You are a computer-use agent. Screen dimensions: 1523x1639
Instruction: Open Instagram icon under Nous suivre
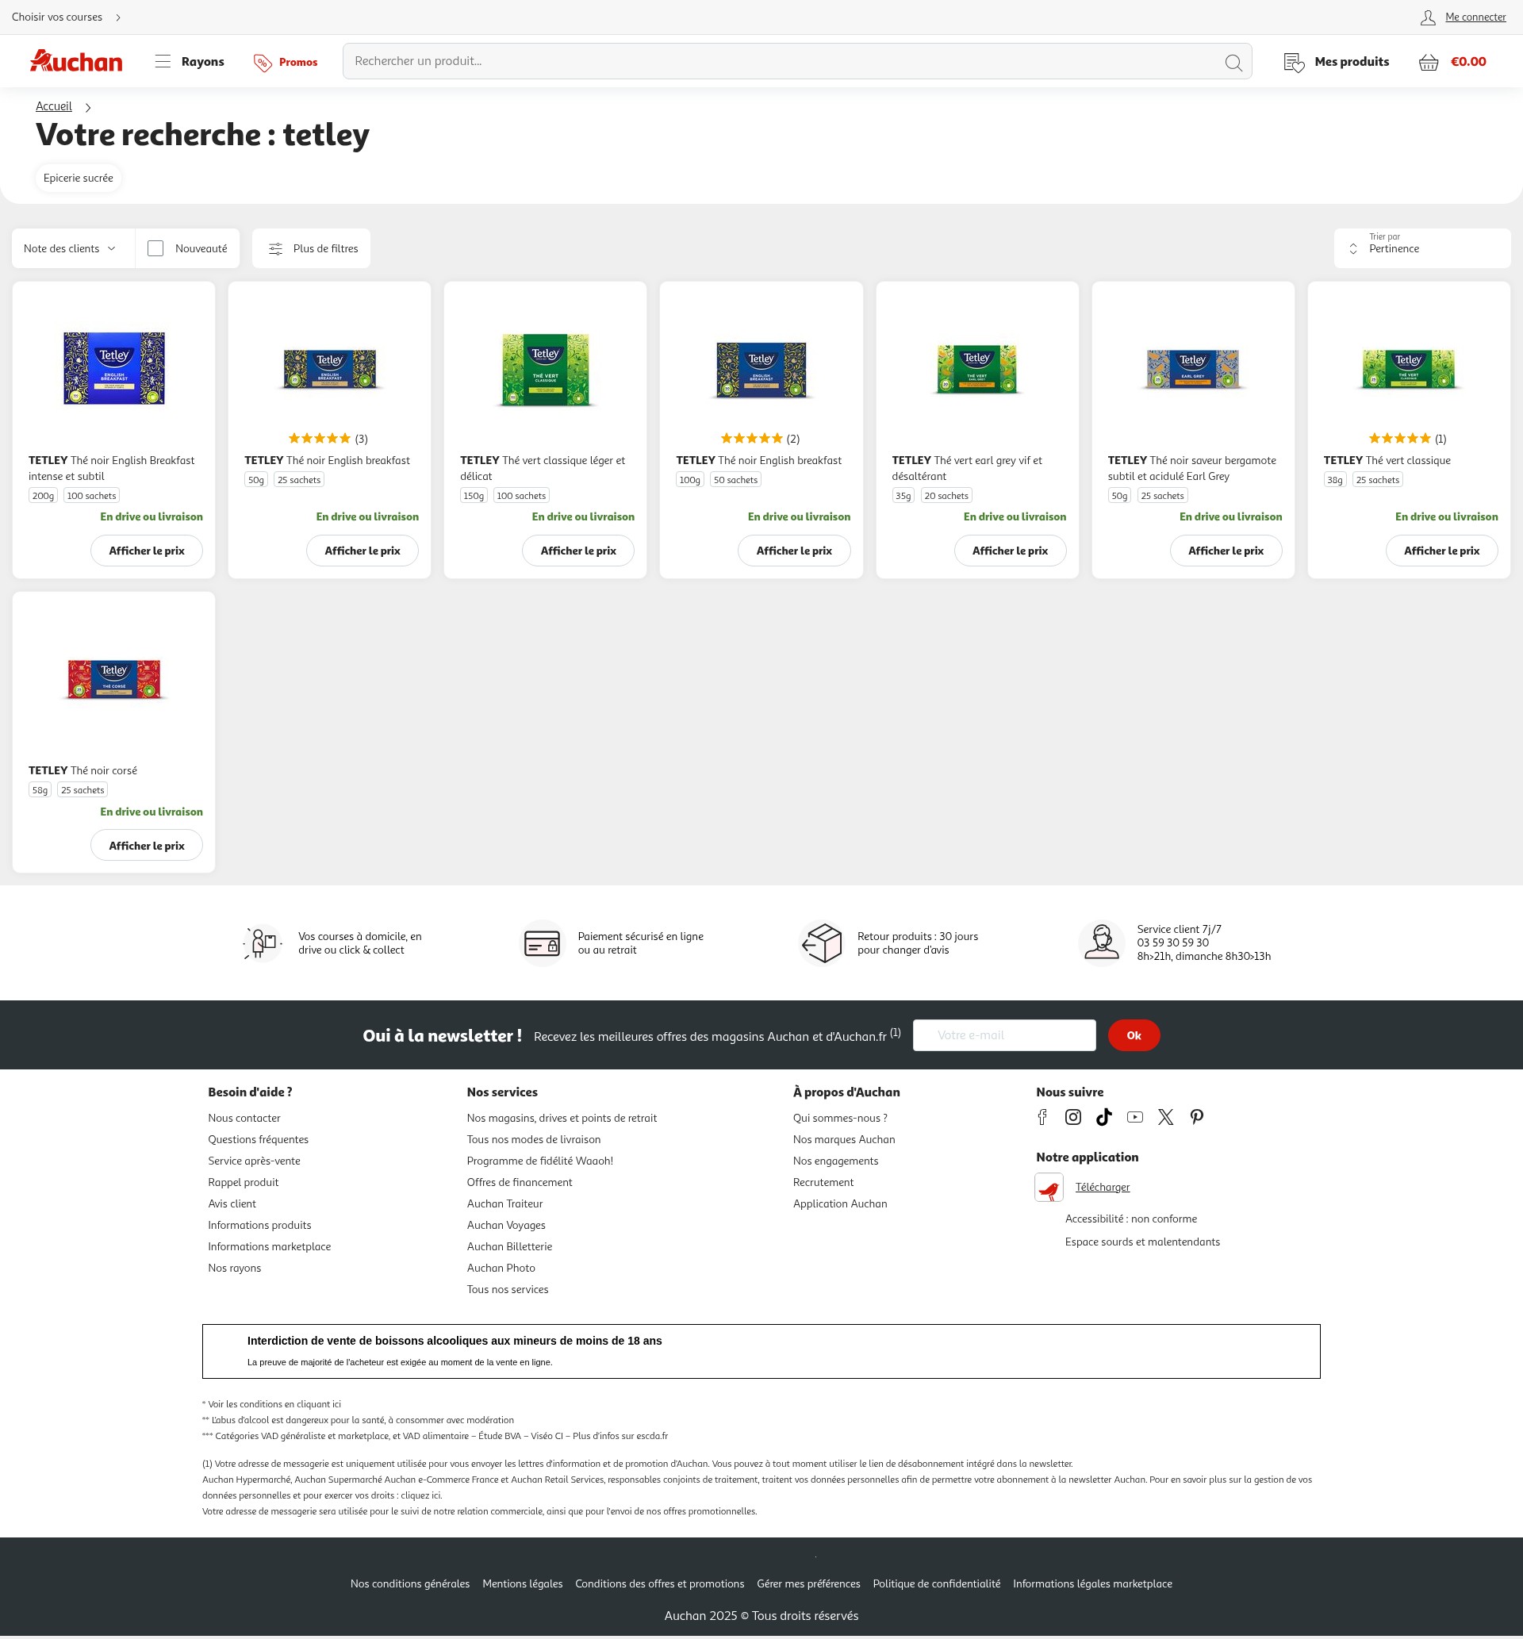click(1073, 1116)
